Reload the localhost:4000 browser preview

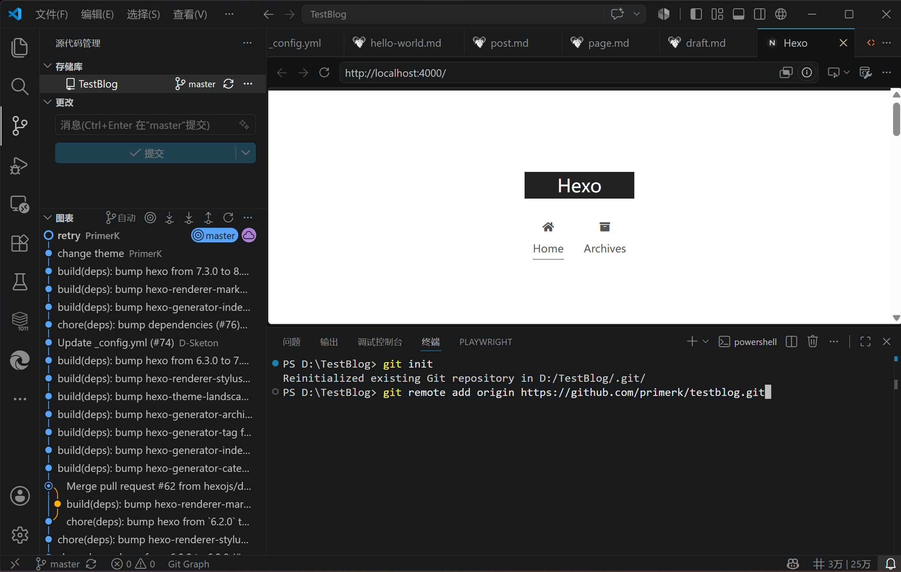coord(324,73)
